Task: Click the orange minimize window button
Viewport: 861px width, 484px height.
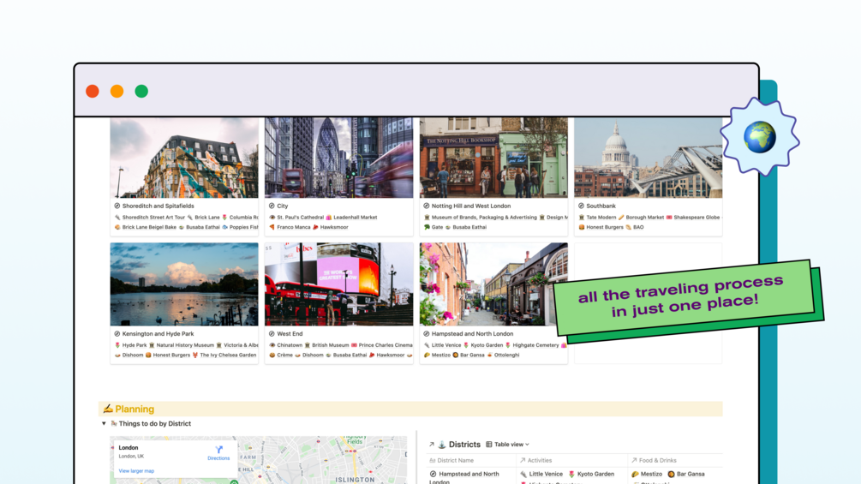Action: 117,91
